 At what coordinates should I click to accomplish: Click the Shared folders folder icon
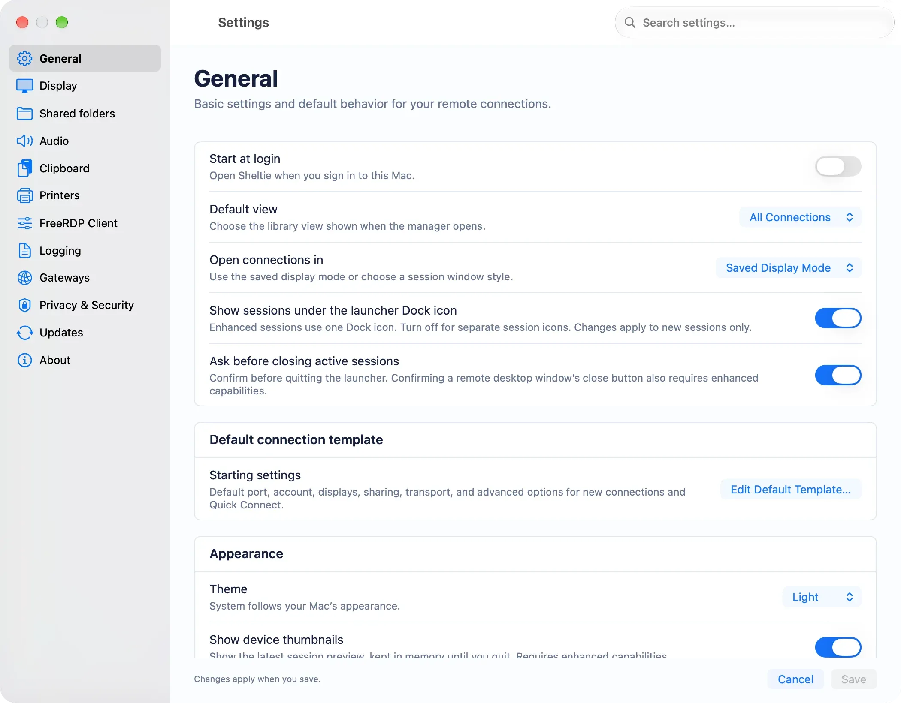point(25,114)
